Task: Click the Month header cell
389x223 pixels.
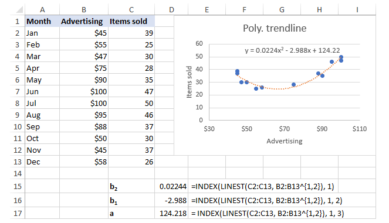Action: pos(42,21)
